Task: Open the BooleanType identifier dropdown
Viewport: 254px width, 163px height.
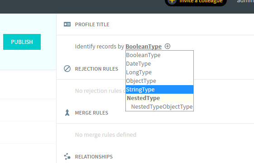Action: [x=144, y=47]
